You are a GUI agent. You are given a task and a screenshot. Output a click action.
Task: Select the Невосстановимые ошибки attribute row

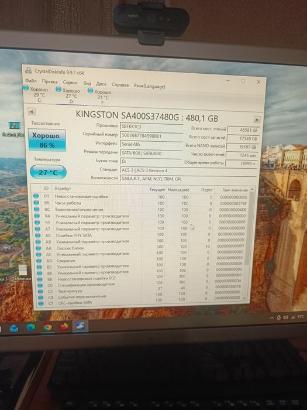click(x=140, y=197)
